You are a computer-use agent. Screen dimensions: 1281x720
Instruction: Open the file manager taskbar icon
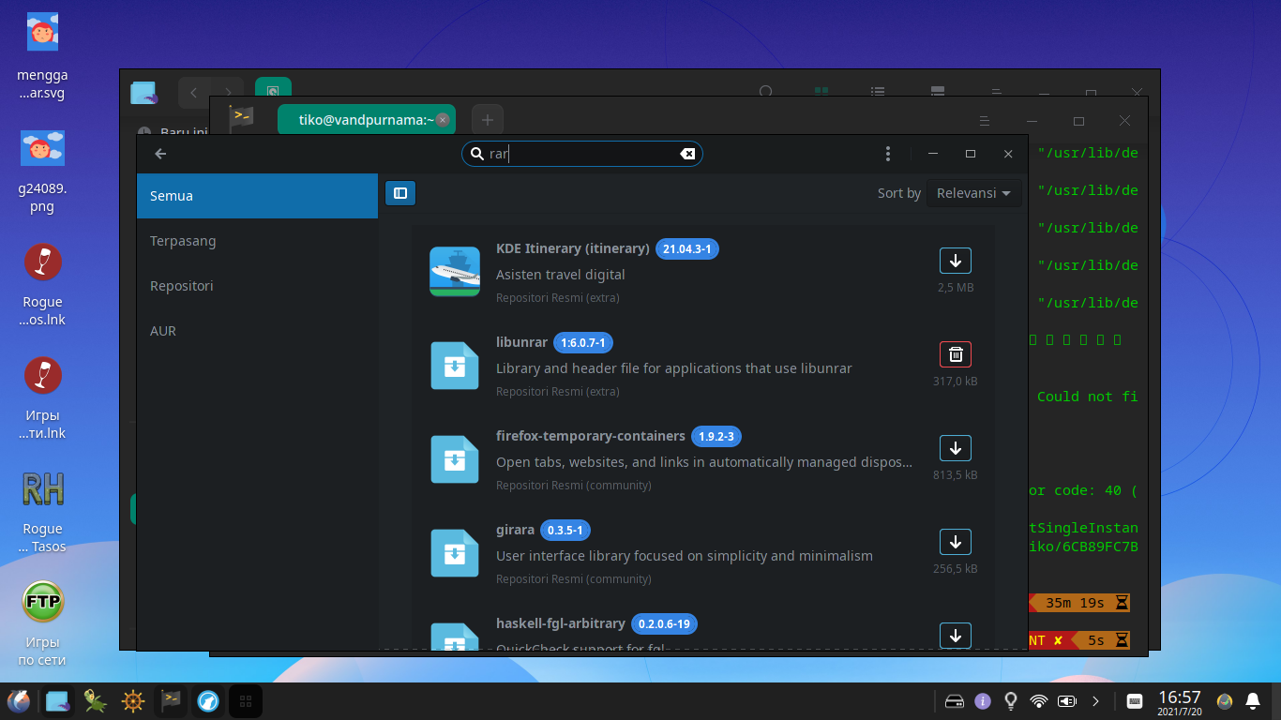(x=57, y=700)
